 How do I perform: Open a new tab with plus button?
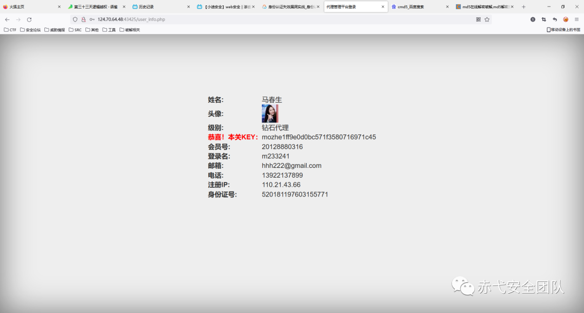tap(523, 6)
